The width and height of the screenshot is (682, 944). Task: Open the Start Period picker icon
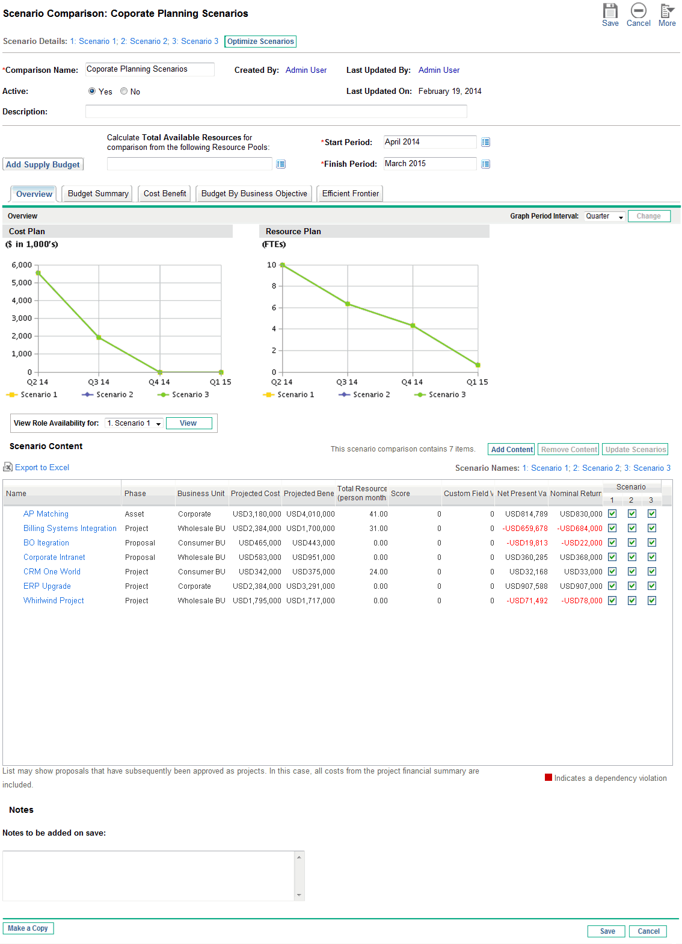coord(486,143)
